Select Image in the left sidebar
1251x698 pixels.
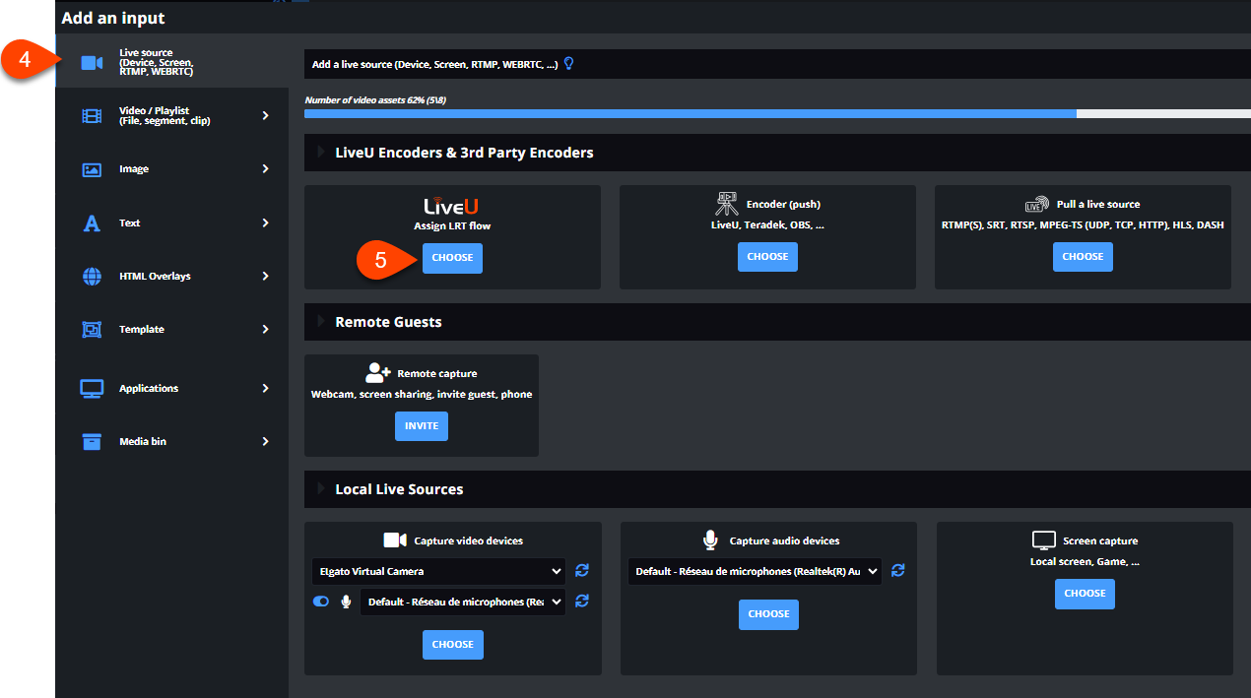(x=91, y=168)
